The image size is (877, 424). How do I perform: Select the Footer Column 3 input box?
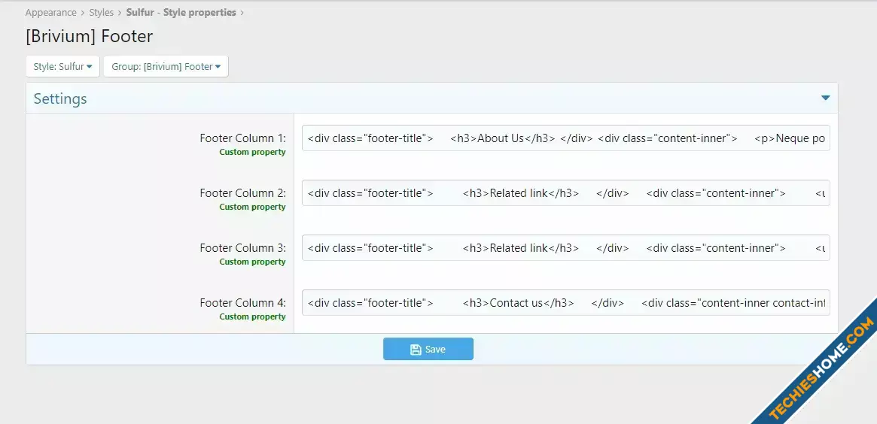[x=565, y=248]
